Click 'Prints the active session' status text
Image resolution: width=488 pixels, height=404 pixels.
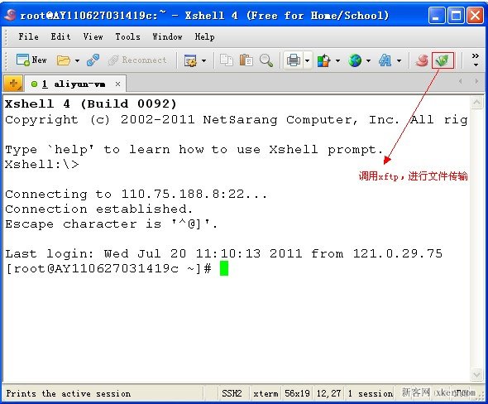69,393
